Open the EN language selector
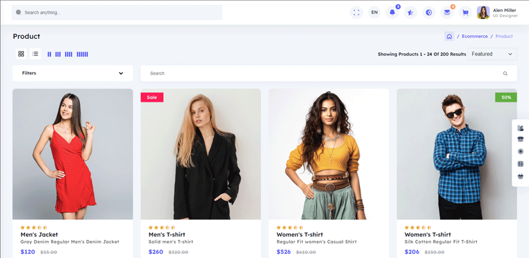 pyautogui.click(x=374, y=12)
